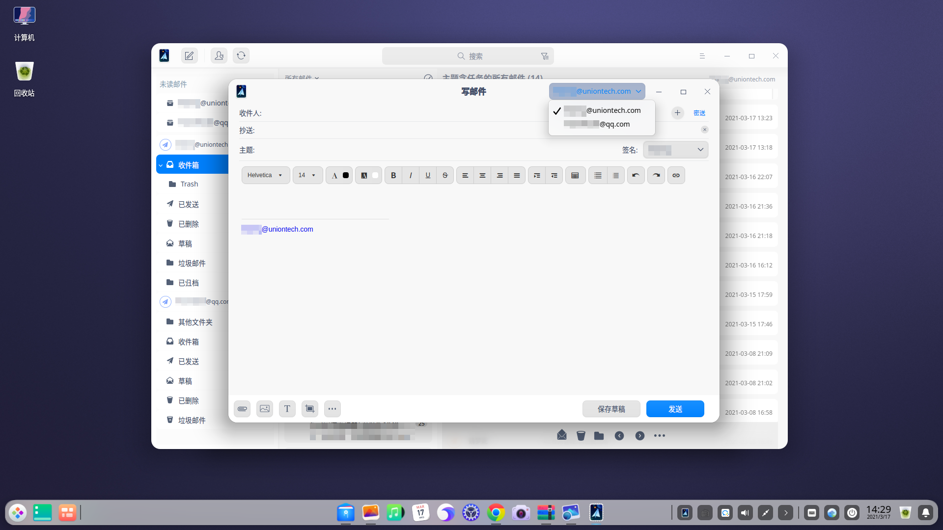The height and width of the screenshot is (530, 943).
Task: Open the Helvetica font dropdown
Action: 265,175
